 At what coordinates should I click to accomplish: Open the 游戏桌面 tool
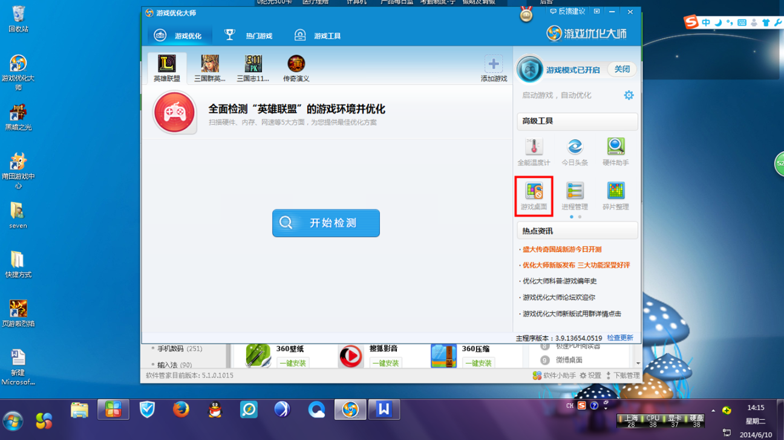tap(534, 195)
